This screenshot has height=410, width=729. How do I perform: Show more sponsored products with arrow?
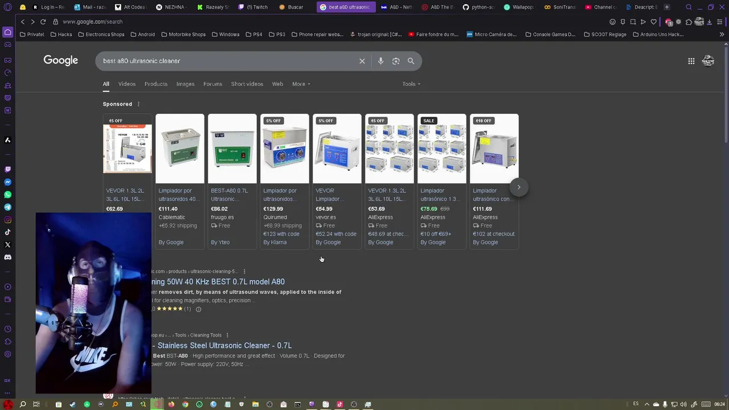(519, 187)
